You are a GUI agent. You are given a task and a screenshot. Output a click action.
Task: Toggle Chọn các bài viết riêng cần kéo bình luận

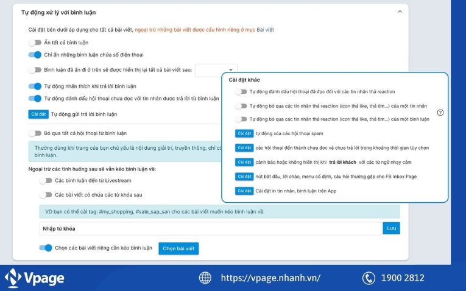pyautogui.click(x=46, y=248)
